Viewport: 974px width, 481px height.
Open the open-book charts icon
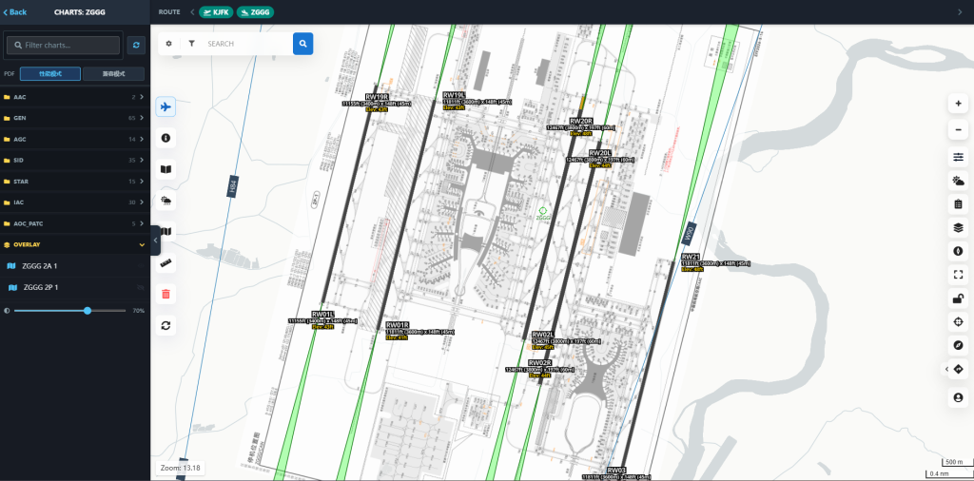(166, 169)
